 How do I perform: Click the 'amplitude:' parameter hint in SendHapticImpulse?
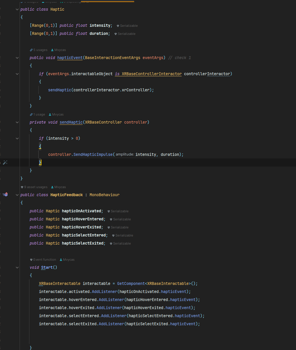tap(125, 154)
